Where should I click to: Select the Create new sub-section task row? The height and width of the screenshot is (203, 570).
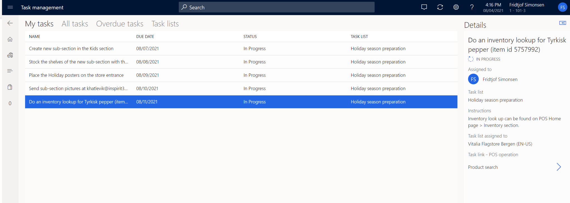coord(71,49)
